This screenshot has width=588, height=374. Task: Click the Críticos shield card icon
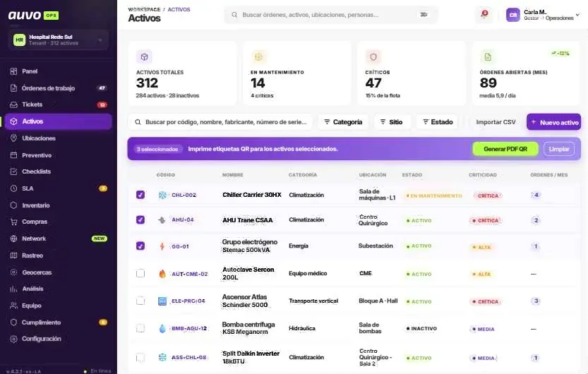click(x=373, y=57)
